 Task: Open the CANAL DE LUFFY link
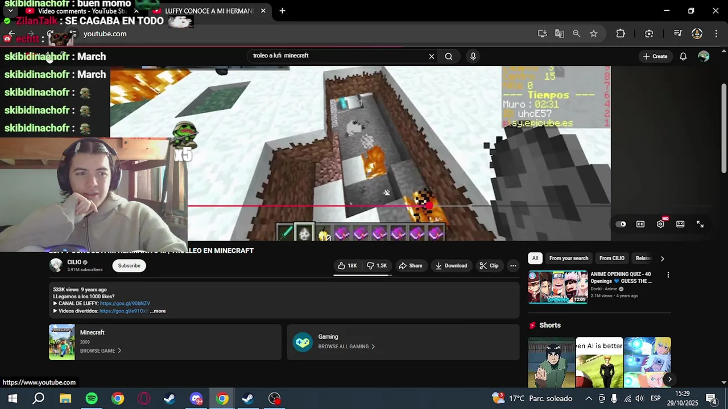[125, 304]
